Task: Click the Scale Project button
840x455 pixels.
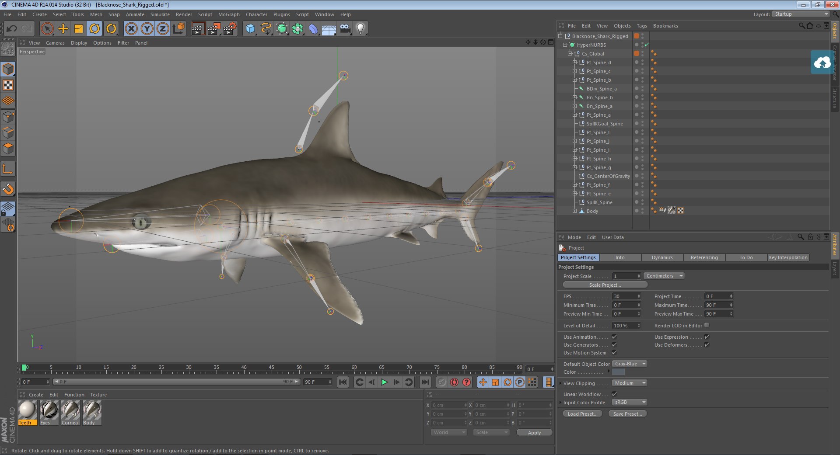Action: click(605, 285)
